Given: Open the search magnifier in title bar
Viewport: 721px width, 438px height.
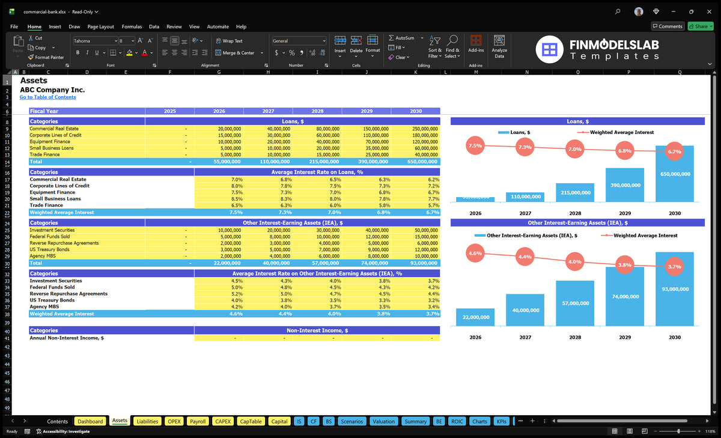Looking at the screenshot, I should (x=618, y=11).
